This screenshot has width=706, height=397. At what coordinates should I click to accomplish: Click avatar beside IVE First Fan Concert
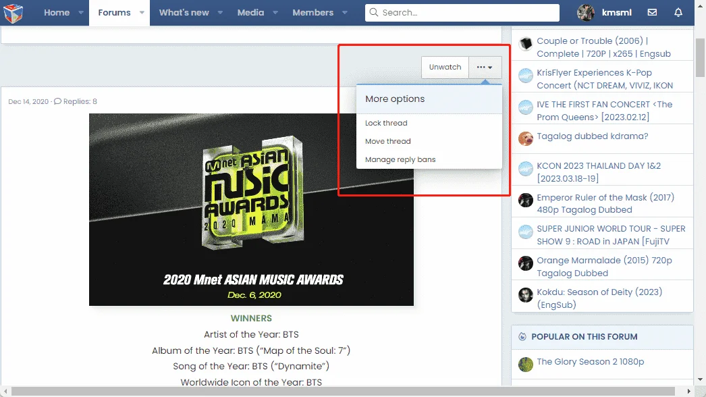click(525, 107)
